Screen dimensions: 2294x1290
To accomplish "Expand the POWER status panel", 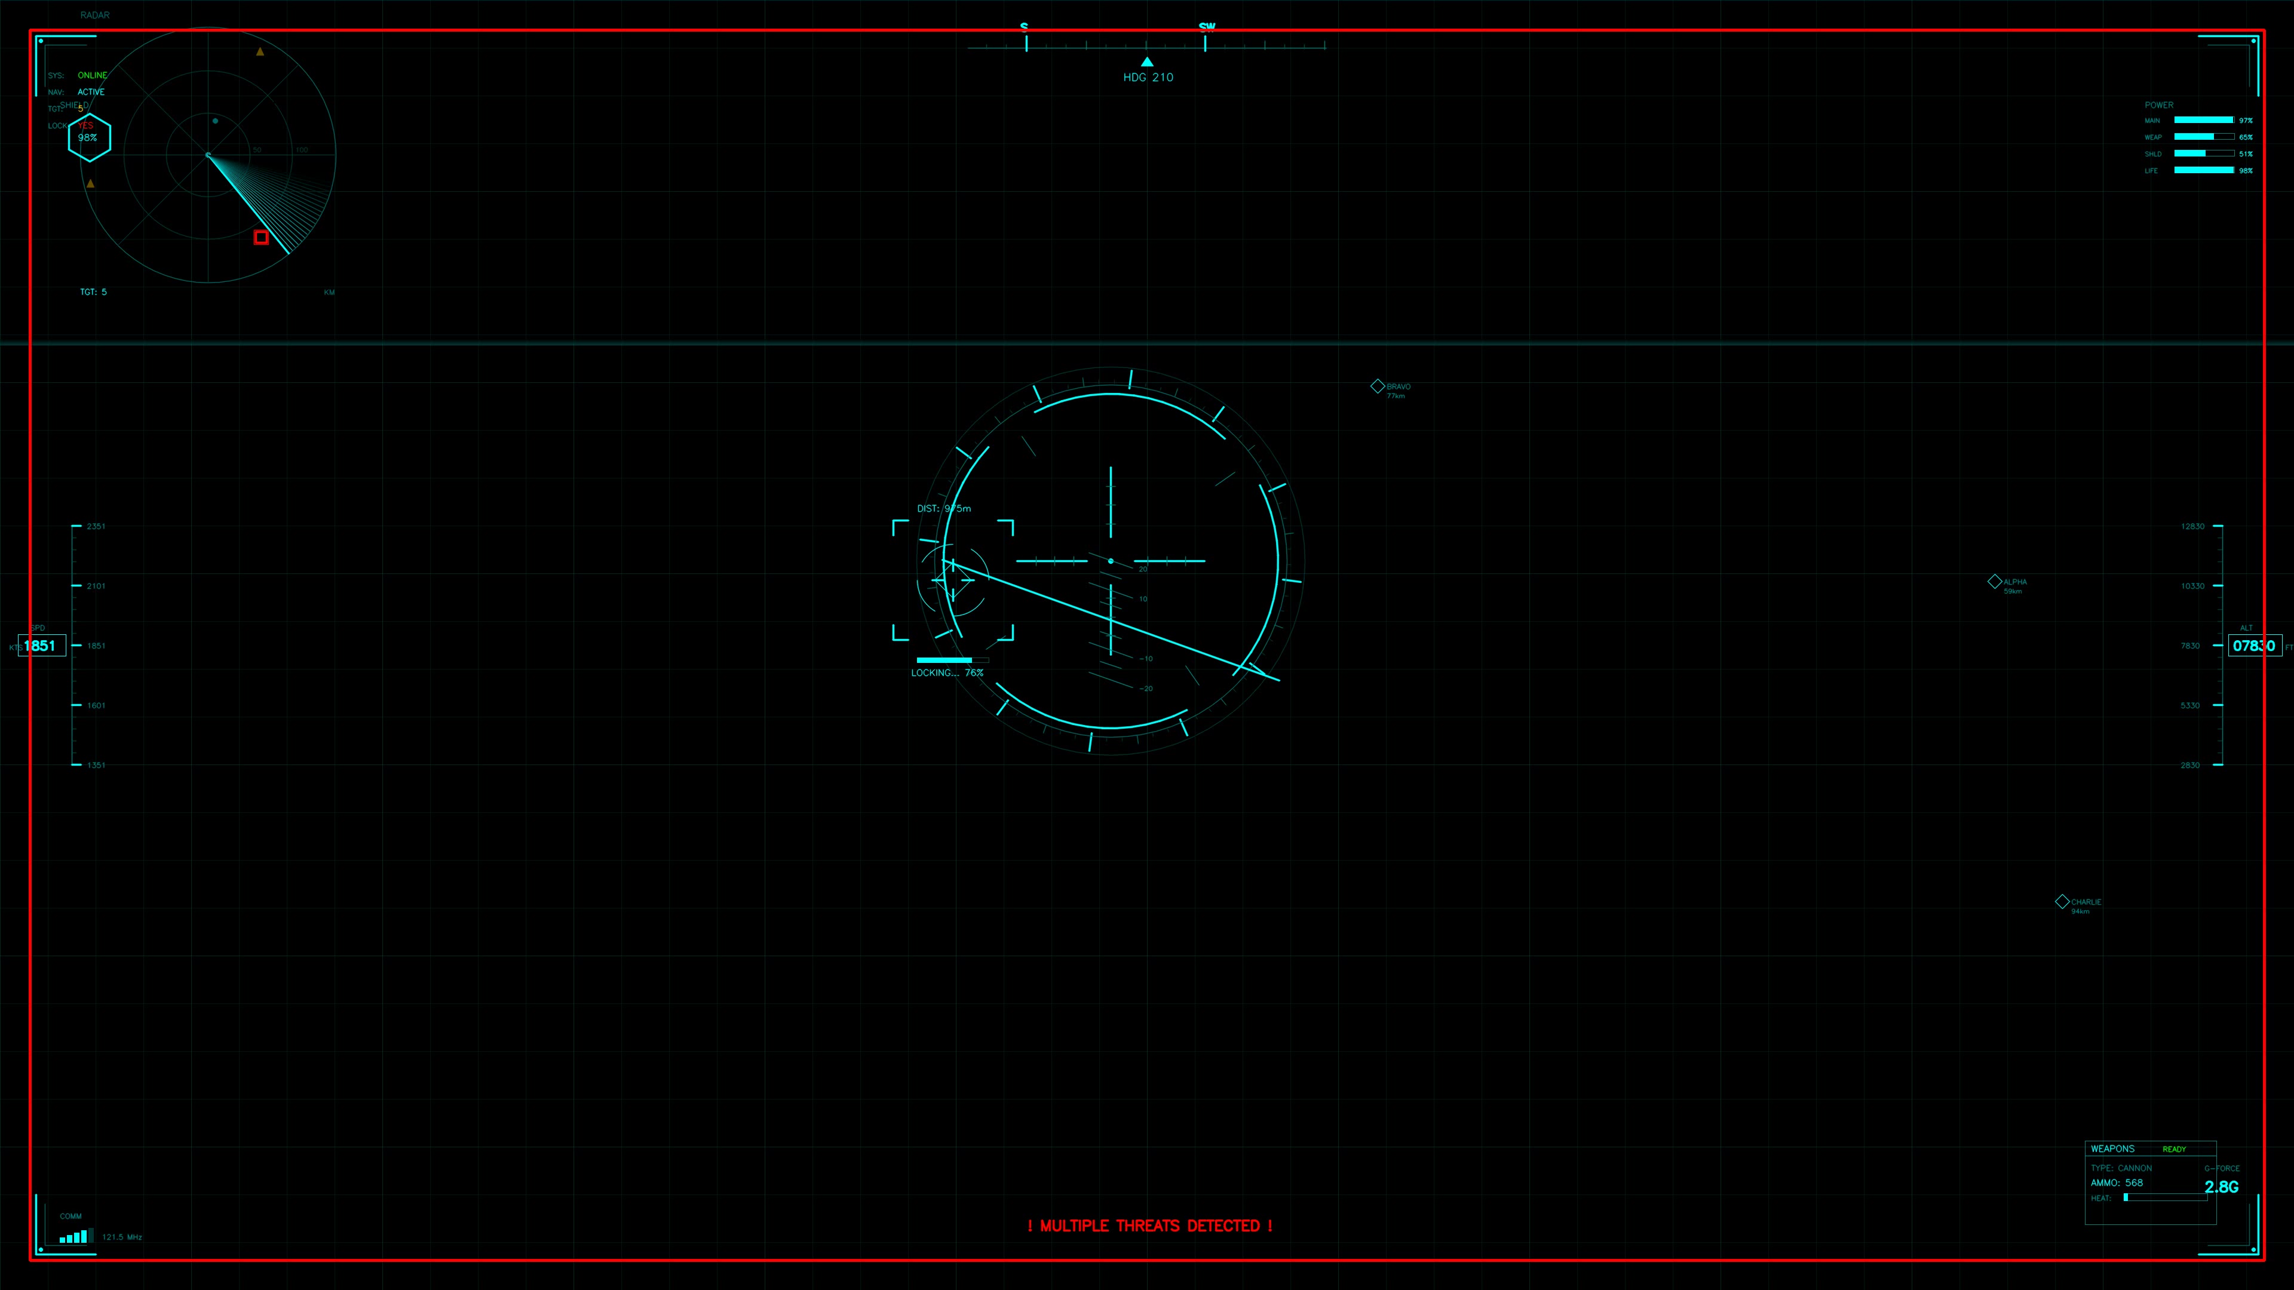I will pos(2158,104).
